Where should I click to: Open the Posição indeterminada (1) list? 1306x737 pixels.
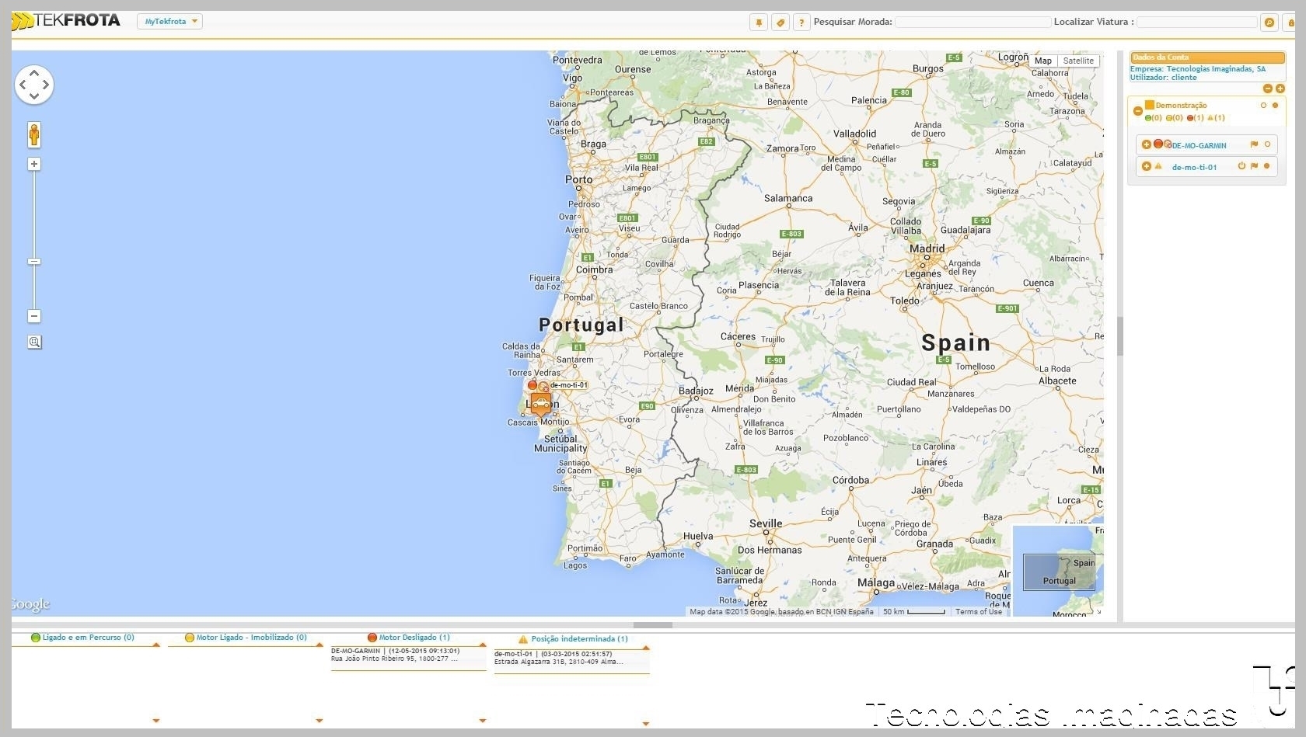579,639
